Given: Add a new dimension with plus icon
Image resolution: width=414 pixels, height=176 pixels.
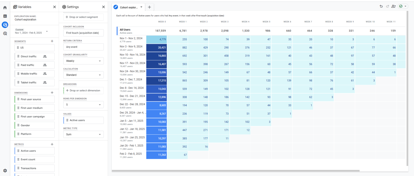Looking at the screenshot, I should (x=52, y=93).
